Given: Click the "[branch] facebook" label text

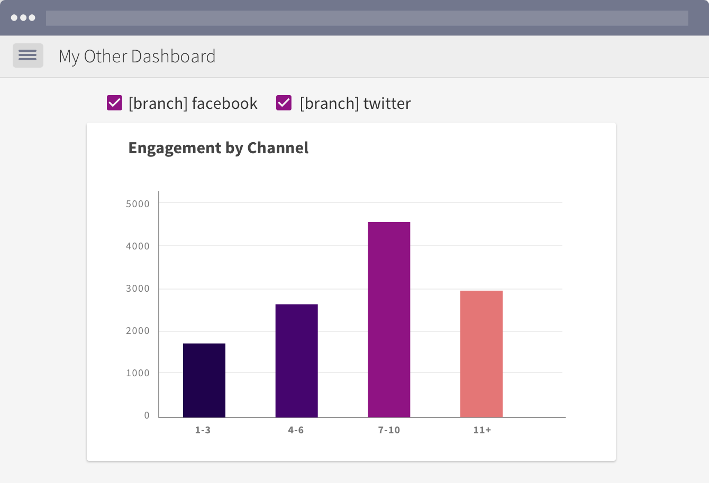Looking at the screenshot, I should tap(193, 104).
